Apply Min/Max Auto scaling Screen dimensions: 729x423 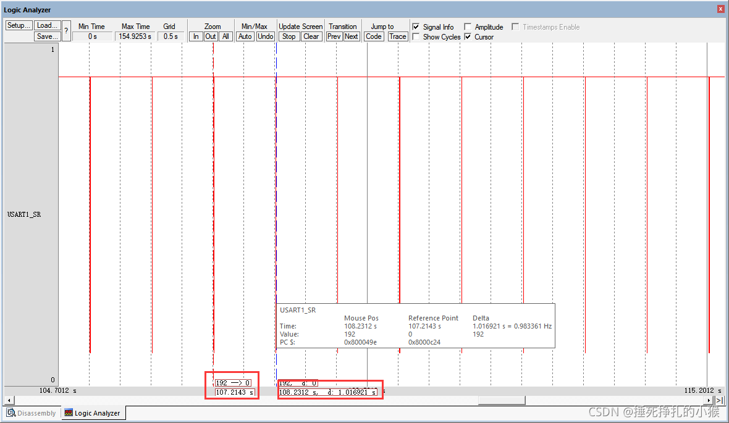[x=245, y=36]
